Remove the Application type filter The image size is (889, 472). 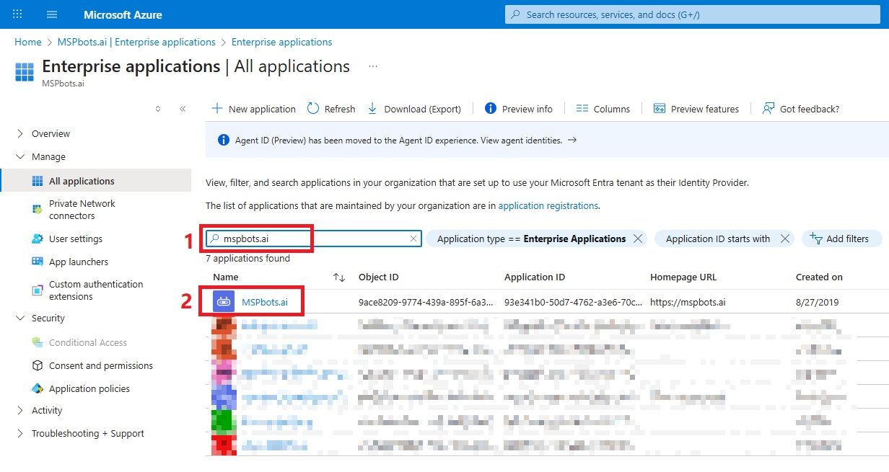(638, 239)
